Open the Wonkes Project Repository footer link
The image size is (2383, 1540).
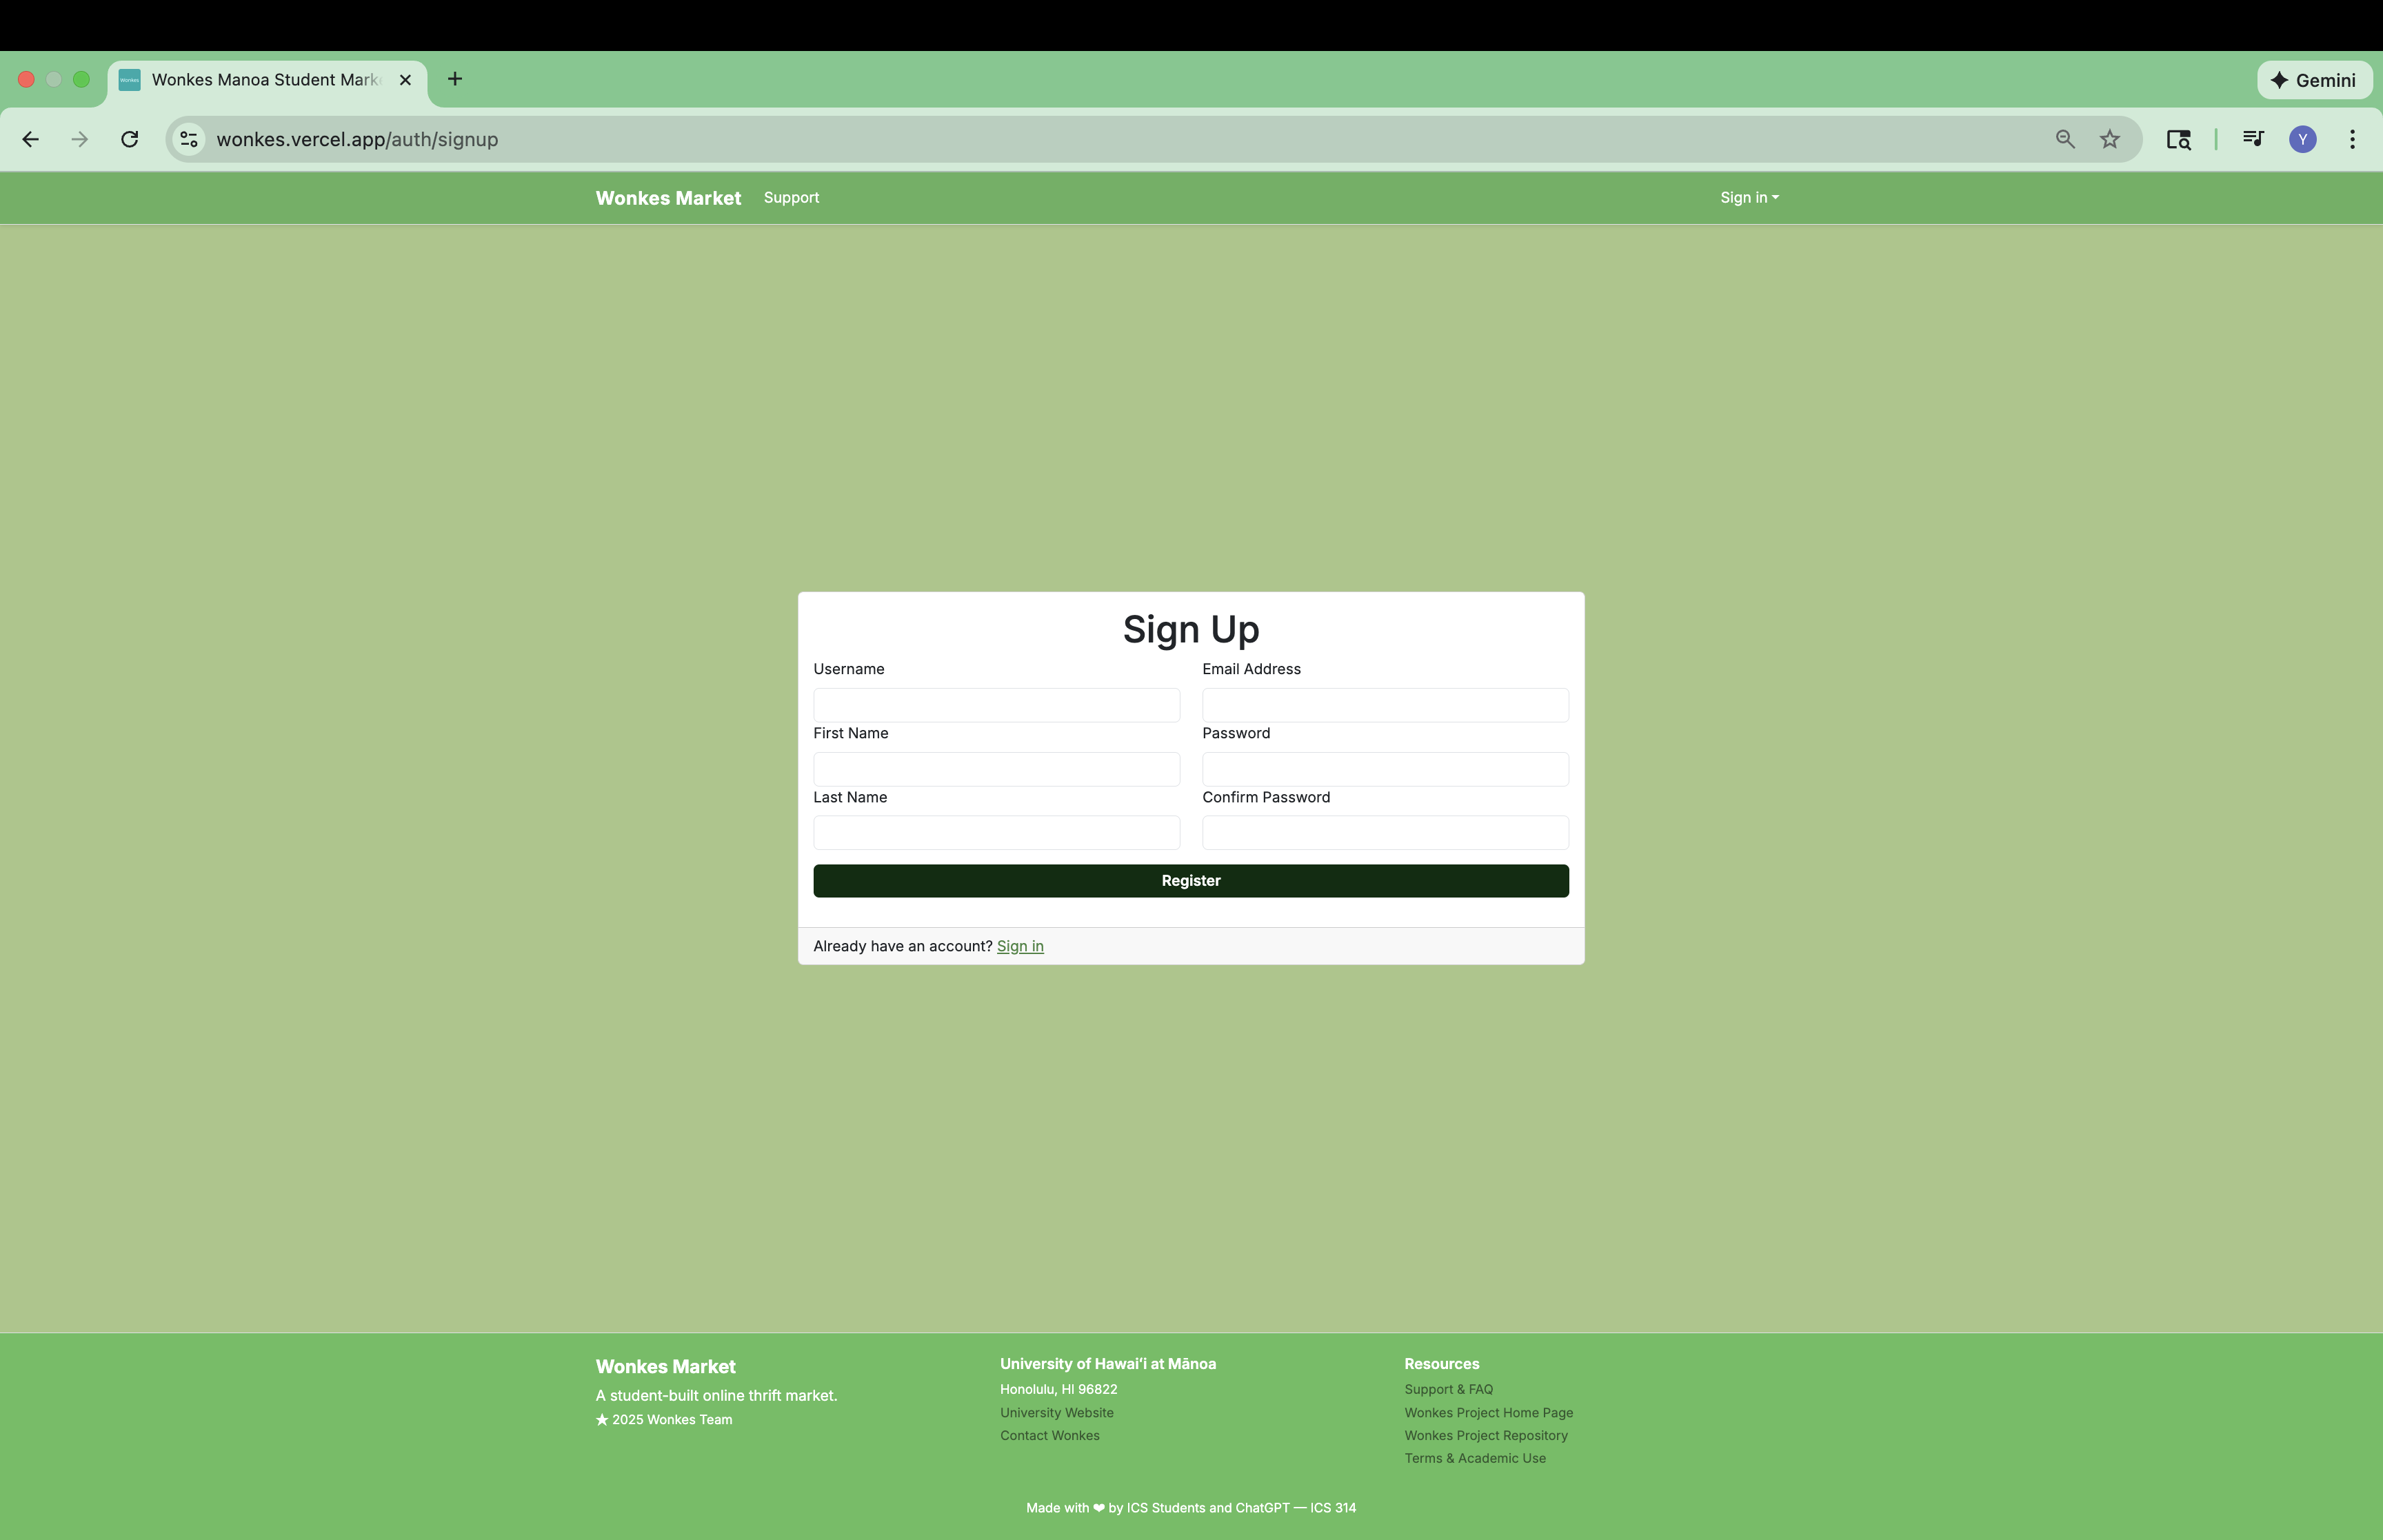click(x=1486, y=1435)
